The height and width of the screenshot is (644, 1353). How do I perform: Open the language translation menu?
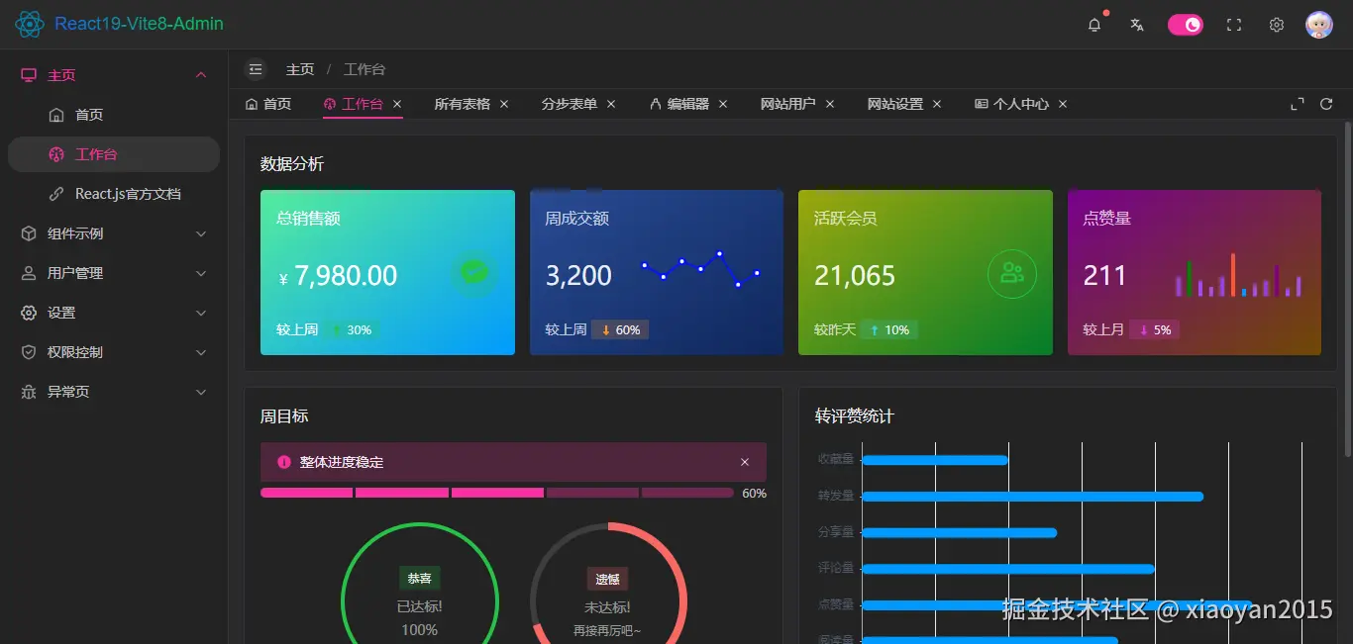point(1137,25)
